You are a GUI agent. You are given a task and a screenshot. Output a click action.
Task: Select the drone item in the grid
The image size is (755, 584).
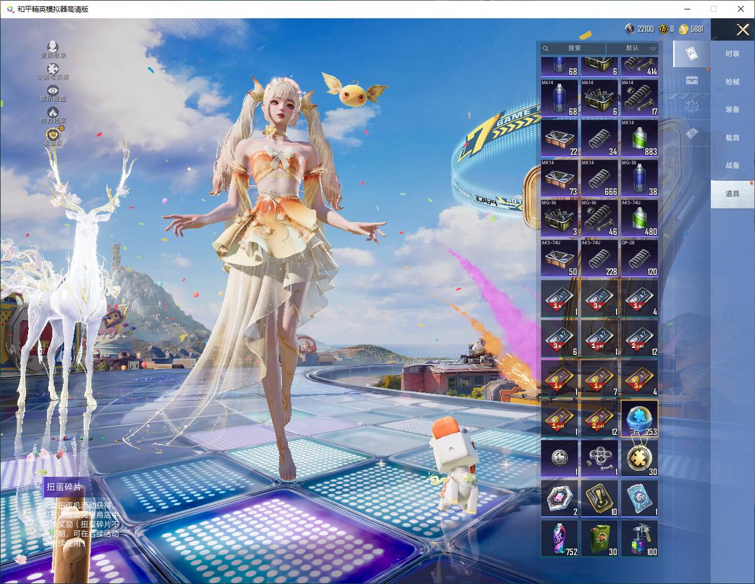[x=600, y=458]
